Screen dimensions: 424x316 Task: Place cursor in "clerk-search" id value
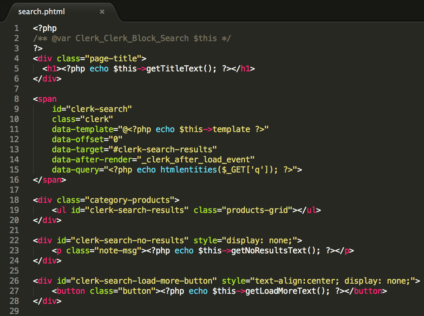tap(99, 109)
